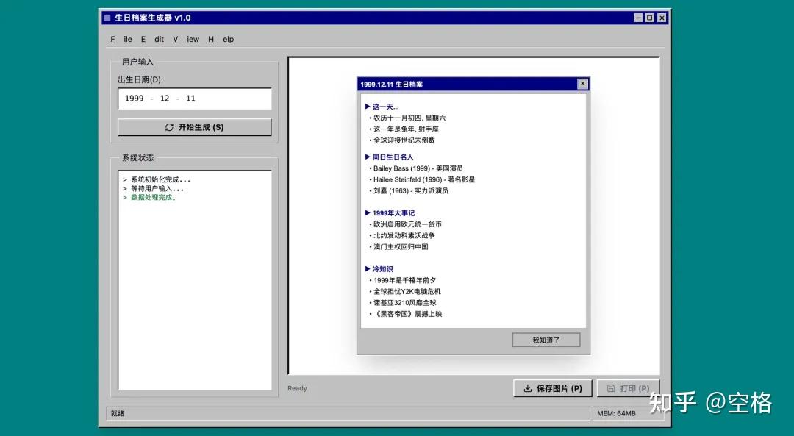Click the MEM: 64MB status indicator
The width and height of the screenshot is (794, 436).
(x=617, y=413)
